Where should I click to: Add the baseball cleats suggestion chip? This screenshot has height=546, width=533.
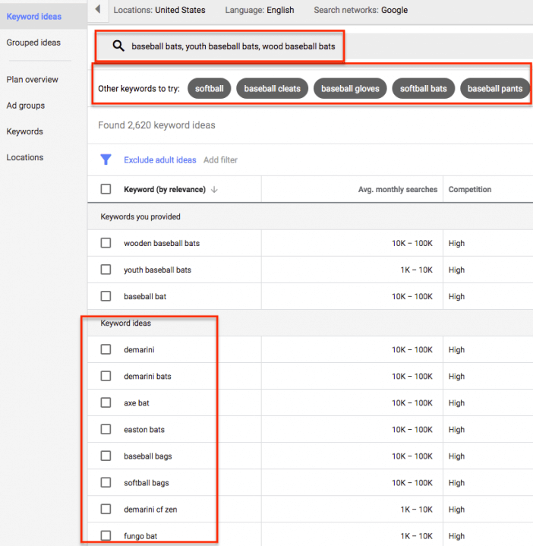click(x=273, y=88)
